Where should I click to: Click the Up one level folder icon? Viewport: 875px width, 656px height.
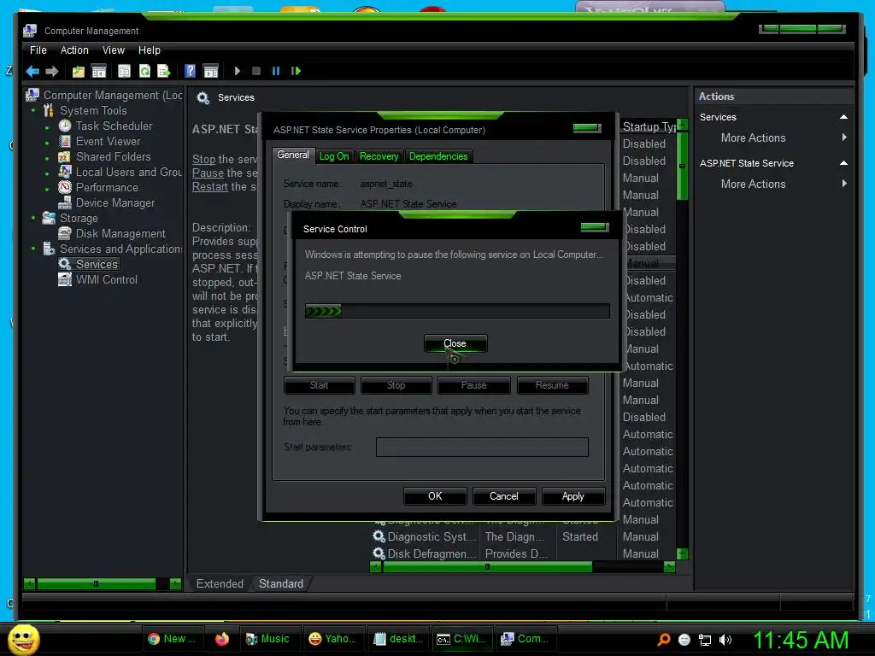point(79,71)
